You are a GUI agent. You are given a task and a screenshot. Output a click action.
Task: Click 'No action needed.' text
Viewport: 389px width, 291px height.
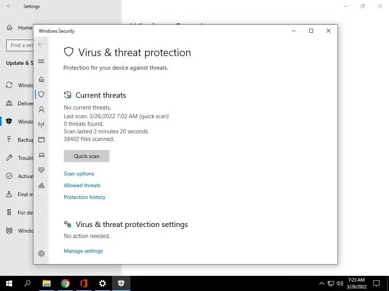click(x=87, y=236)
